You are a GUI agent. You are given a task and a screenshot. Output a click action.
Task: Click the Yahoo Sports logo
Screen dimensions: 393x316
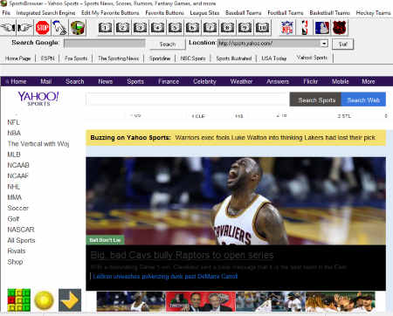point(38,99)
